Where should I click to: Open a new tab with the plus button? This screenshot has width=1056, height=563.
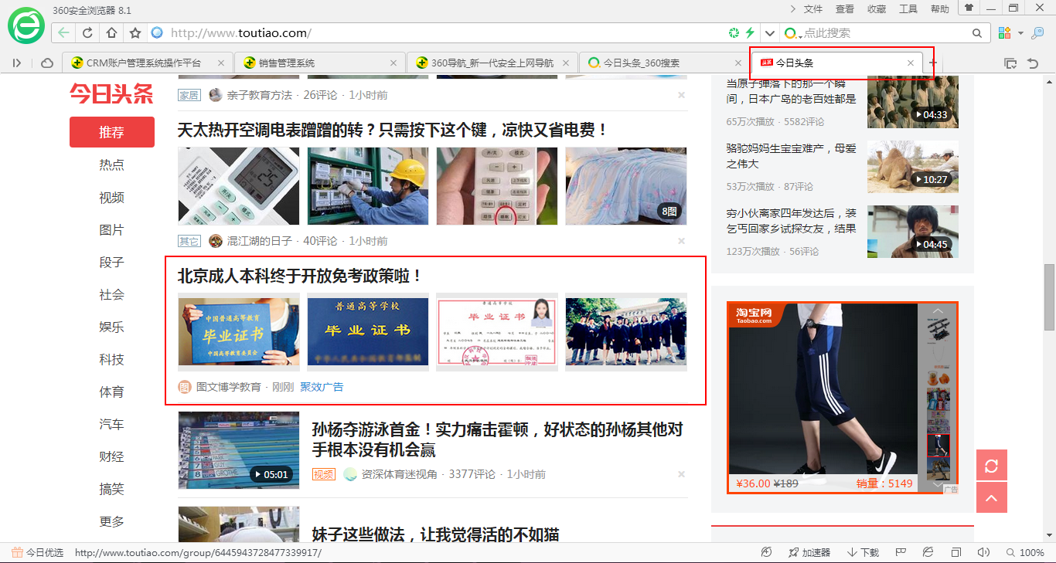[932, 62]
